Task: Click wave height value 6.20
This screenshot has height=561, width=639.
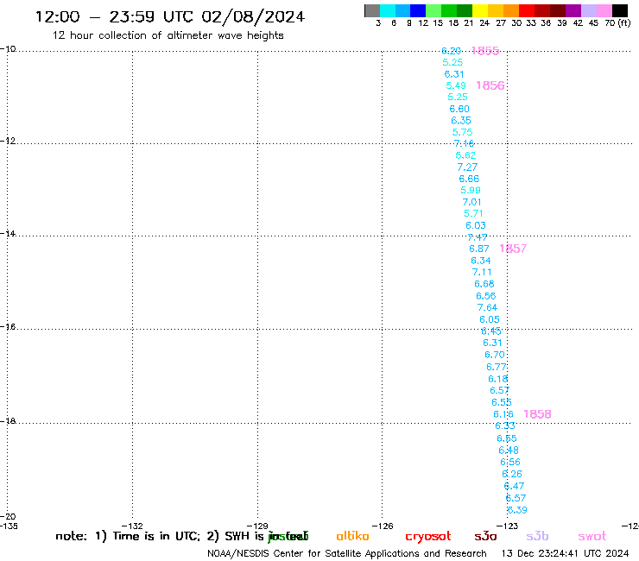Action: click(x=451, y=51)
